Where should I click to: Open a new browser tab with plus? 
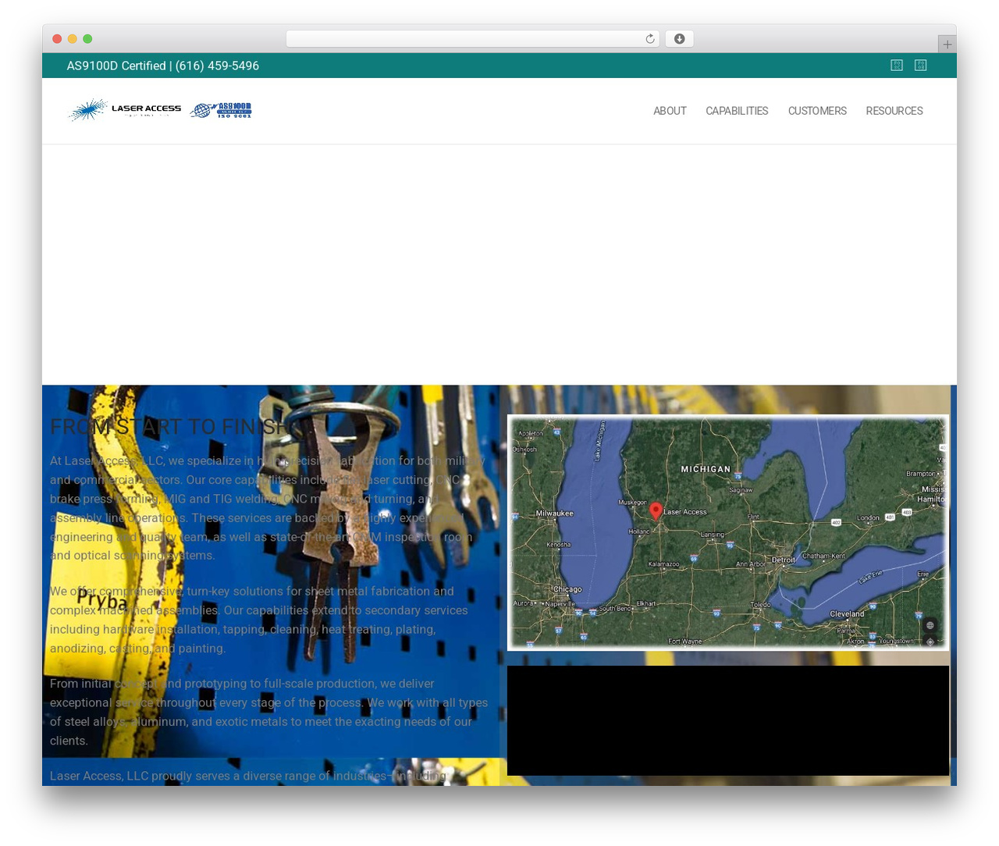coord(947,44)
